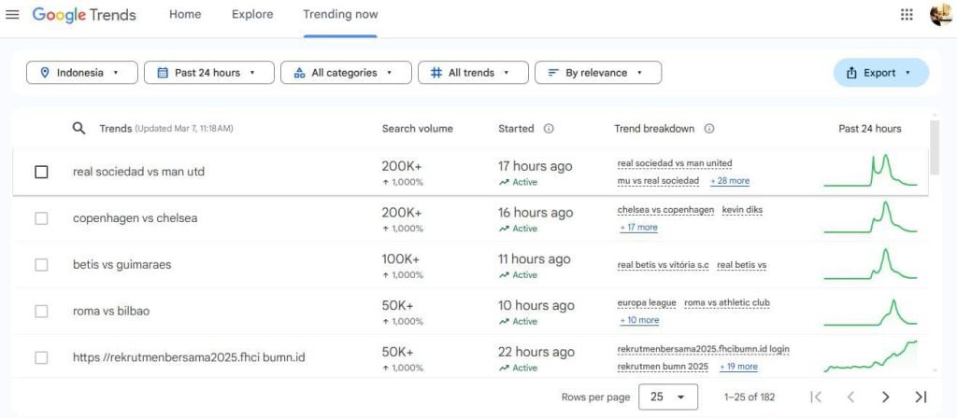Expand the All categories filter
957x418 pixels.
346,73
